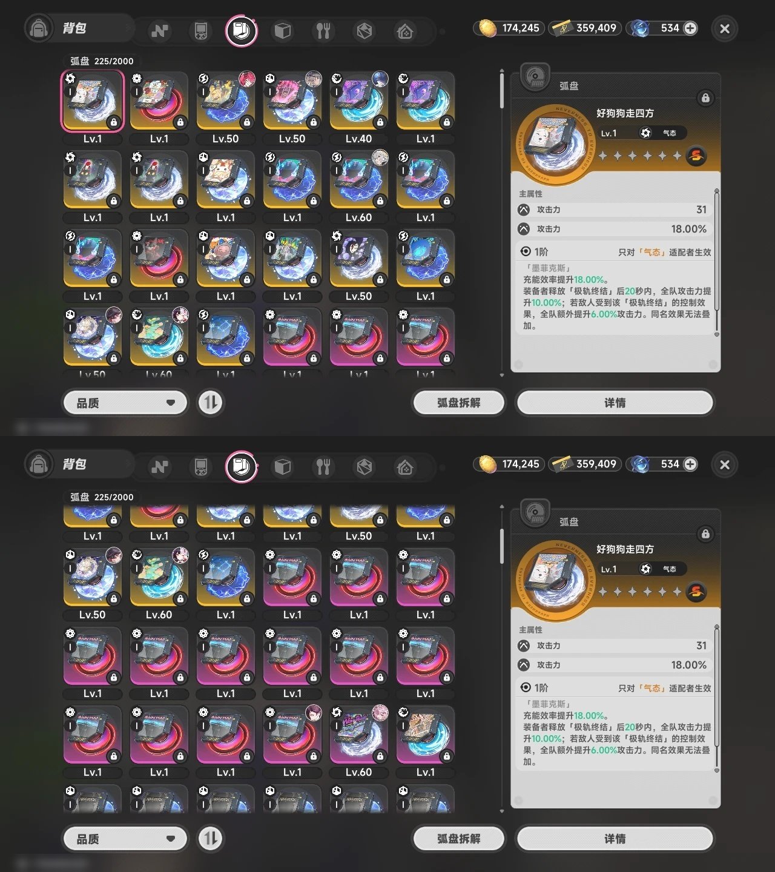Toggle the lock icon in lower disc detail panel
Image resolution: width=775 pixels, height=872 pixels.
click(705, 534)
